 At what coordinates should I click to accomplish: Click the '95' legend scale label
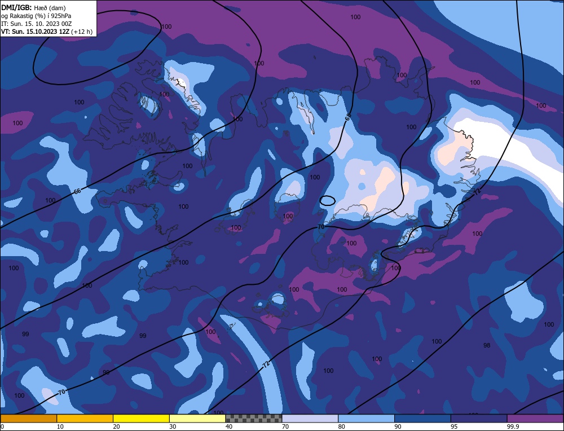tap(454, 426)
